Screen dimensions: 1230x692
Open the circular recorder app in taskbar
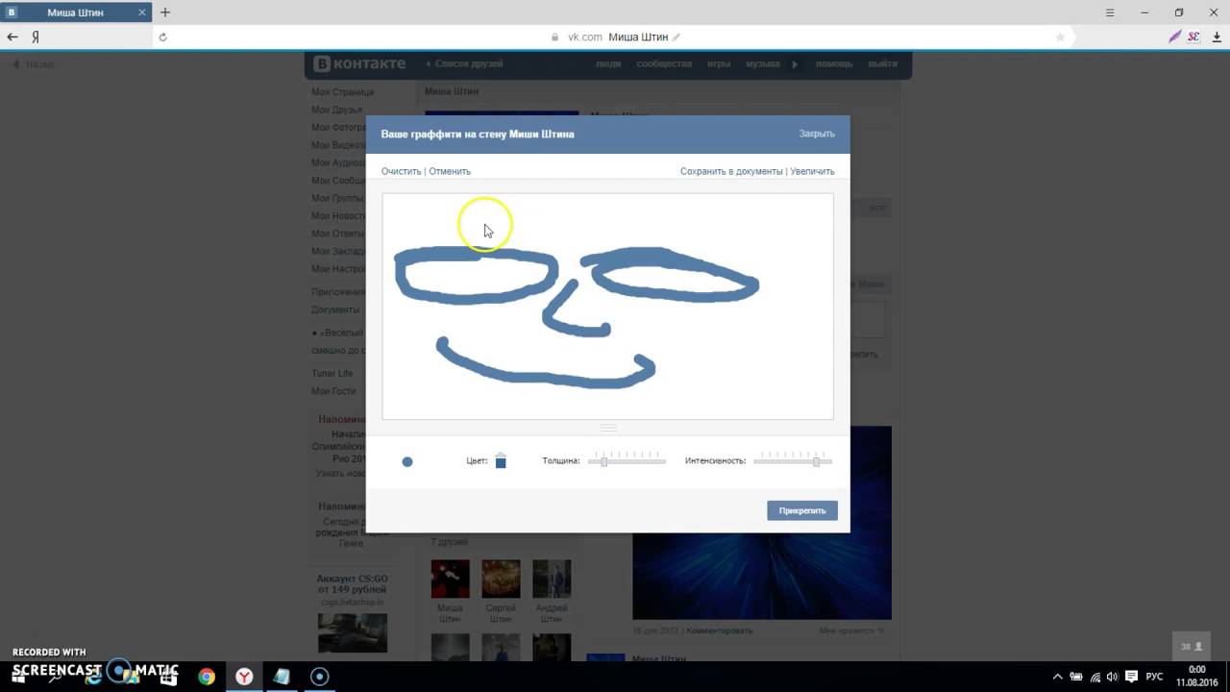[320, 677]
